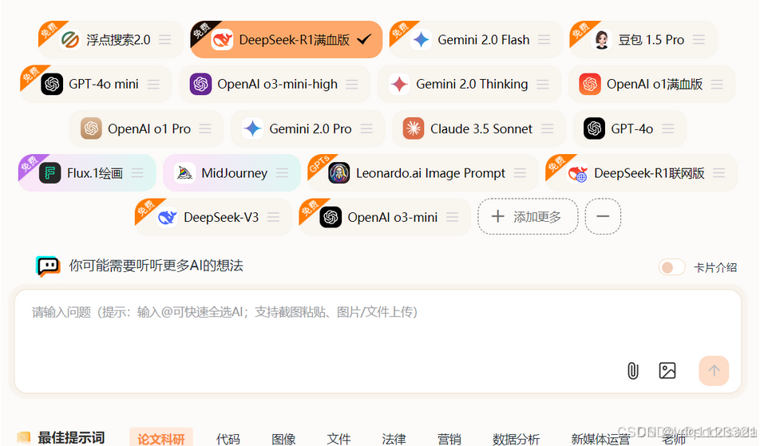Open the 新媒体运营 prompt category
The image size is (760, 446).
pyautogui.click(x=600, y=439)
